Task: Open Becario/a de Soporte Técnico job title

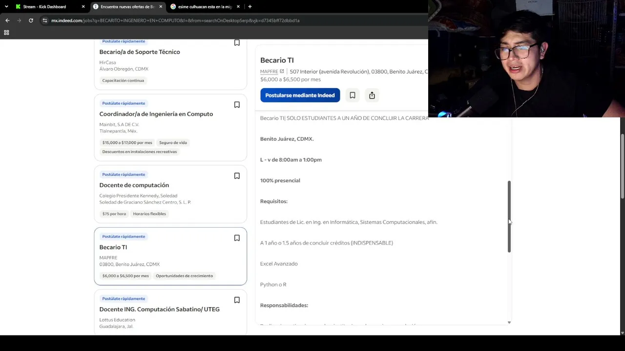Action: 140,52
